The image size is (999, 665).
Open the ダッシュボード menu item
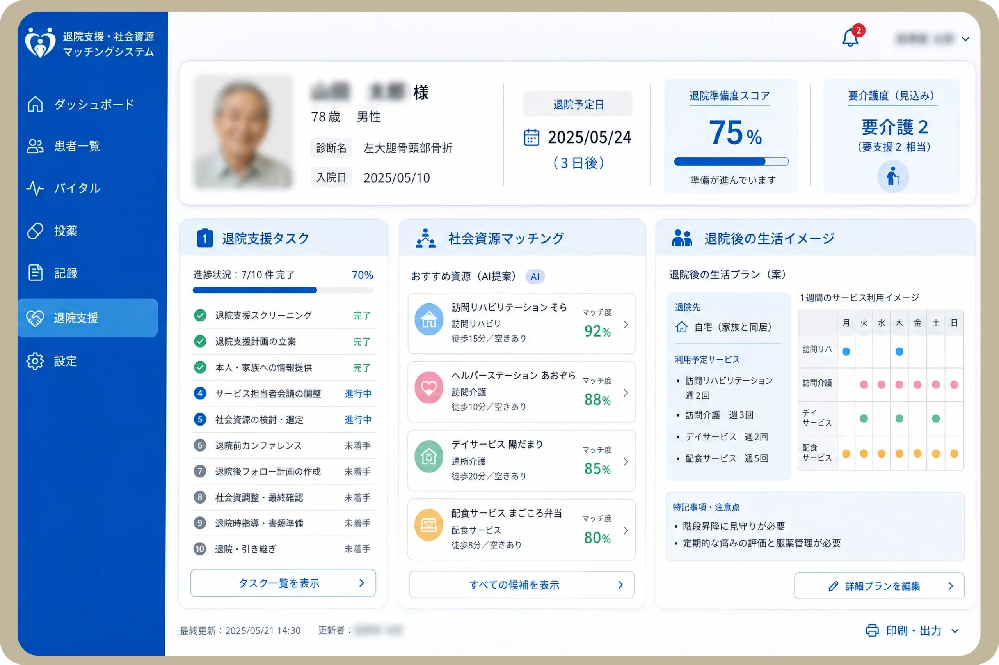pyautogui.click(x=87, y=104)
